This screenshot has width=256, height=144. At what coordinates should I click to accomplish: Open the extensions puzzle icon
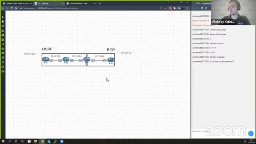click(x=174, y=8)
